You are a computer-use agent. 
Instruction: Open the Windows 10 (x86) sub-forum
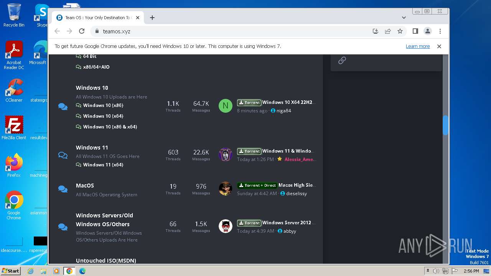click(x=103, y=105)
